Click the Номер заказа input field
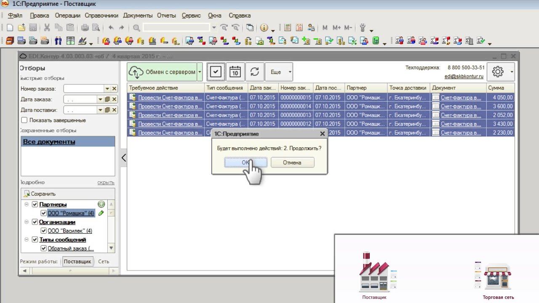The width and height of the screenshot is (539, 303). (84, 89)
